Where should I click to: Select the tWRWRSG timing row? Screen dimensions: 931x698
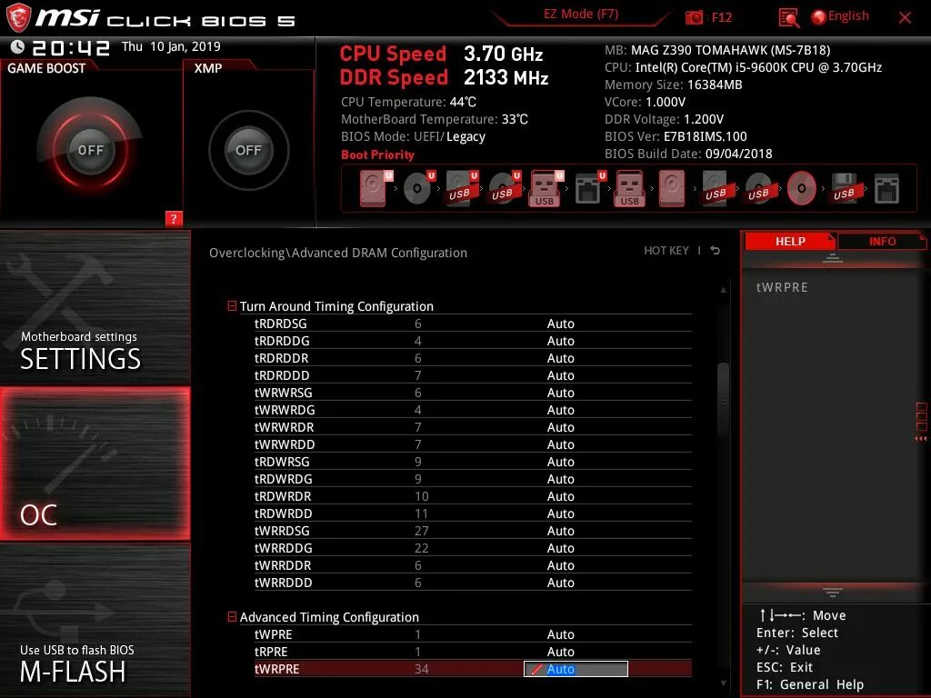(x=473, y=393)
